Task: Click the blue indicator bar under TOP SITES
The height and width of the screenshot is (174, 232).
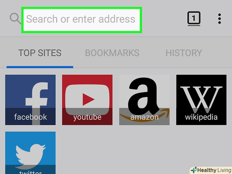Action: tap(40, 67)
